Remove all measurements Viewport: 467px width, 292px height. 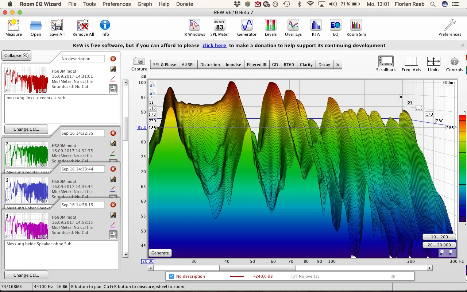tap(83, 28)
